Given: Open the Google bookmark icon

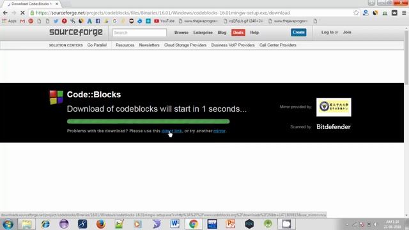Looking at the screenshot, I should click(x=114, y=21).
